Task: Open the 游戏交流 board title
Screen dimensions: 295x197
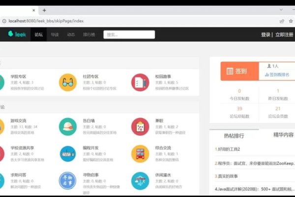Action: point(18,121)
